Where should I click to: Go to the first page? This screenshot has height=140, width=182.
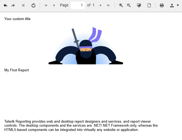[46, 5]
